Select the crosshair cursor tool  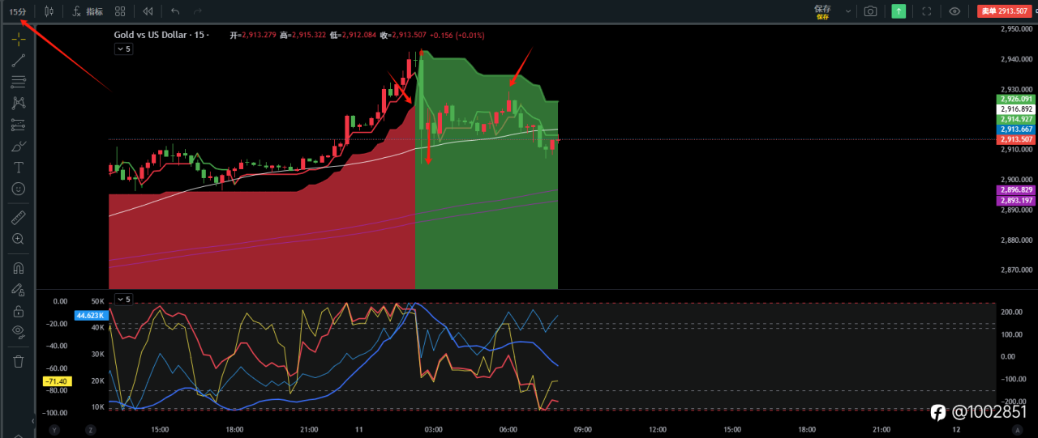click(x=18, y=40)
